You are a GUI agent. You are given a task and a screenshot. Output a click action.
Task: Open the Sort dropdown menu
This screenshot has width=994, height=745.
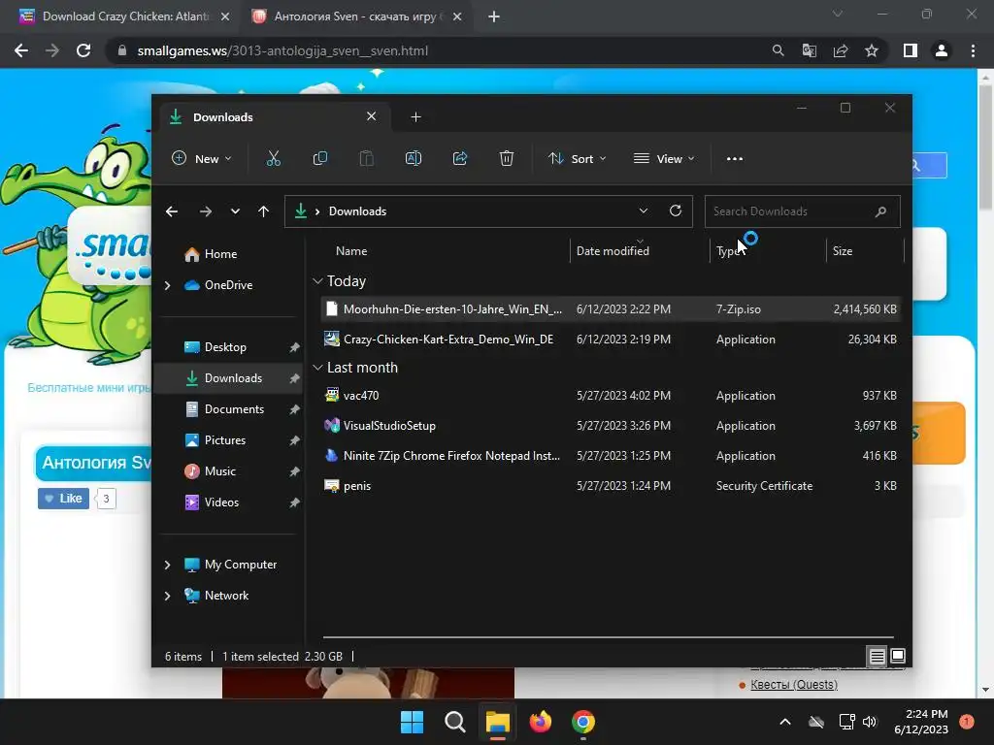click(x=577, y=158)
